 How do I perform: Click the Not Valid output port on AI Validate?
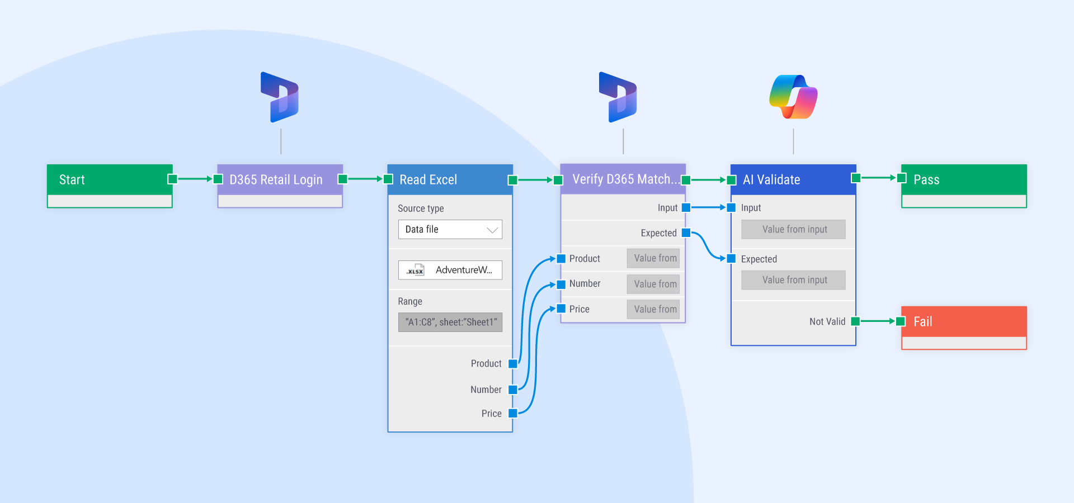point(854,321)
